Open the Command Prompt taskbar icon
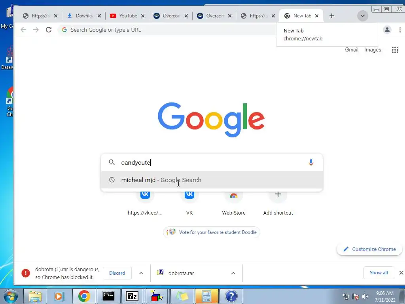The height and width of the screenshot is (304, 405). pos(108,296)
